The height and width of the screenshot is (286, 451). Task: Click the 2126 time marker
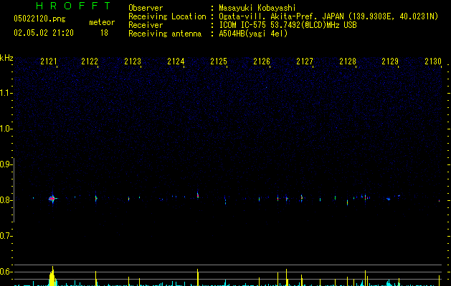(x=262, y=61)
